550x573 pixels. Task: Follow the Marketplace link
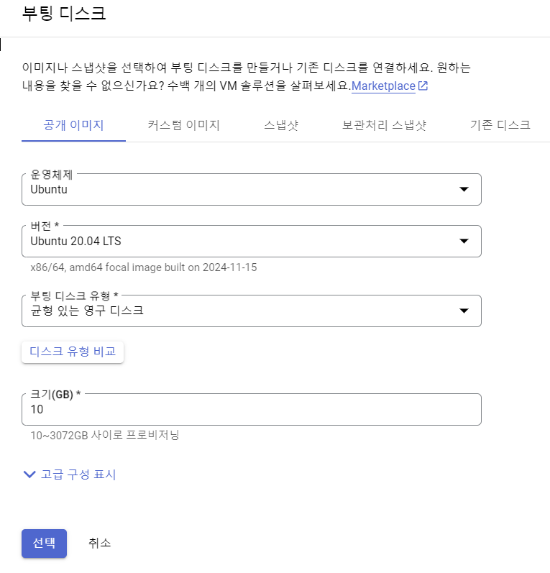pos(383,86)
